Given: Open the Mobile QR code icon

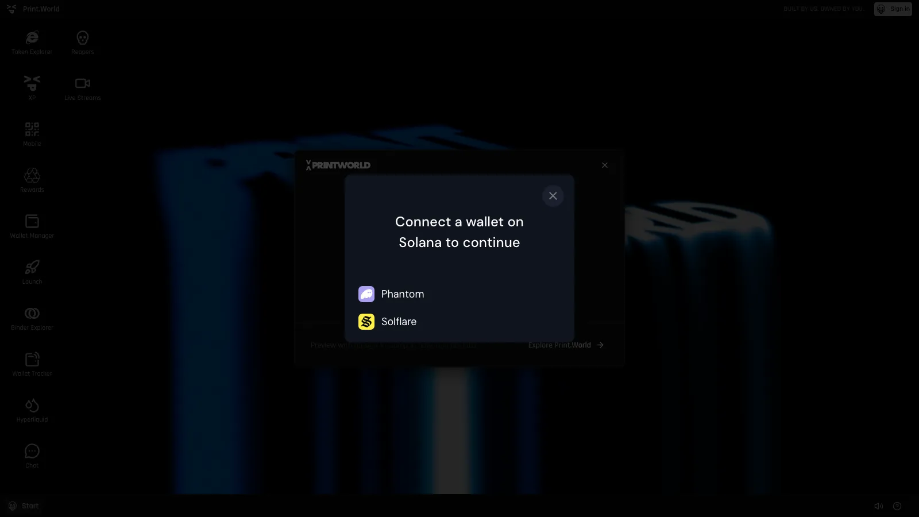Looking at the screenshot, I should (x=32, y=134).
